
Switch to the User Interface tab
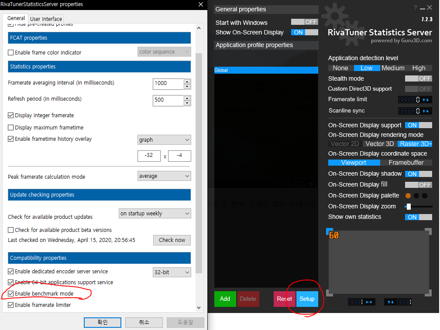tap(46, 19)
